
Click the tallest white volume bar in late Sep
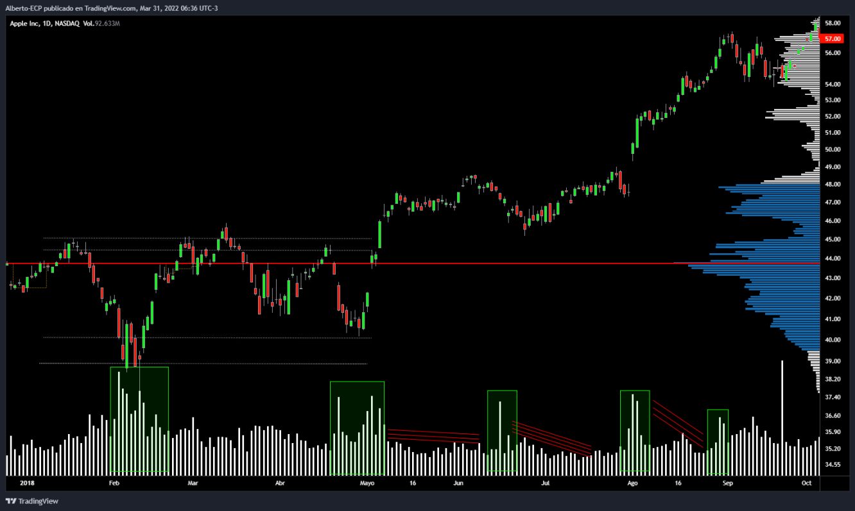(x=782, y=417)
